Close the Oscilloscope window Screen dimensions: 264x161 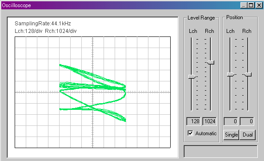259,5
